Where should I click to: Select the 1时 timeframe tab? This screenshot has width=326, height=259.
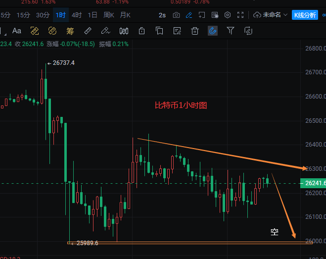click(x=61, y=15)
